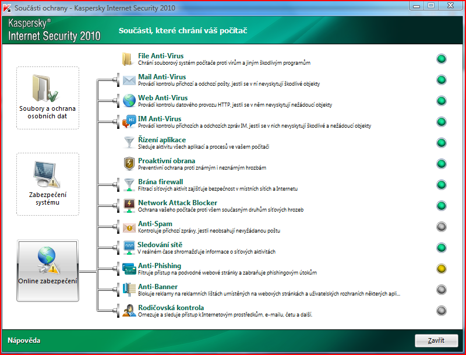Select the Online zabezpečení category
The width and height of the screenshot is (466, 355).
pos(48,271)
